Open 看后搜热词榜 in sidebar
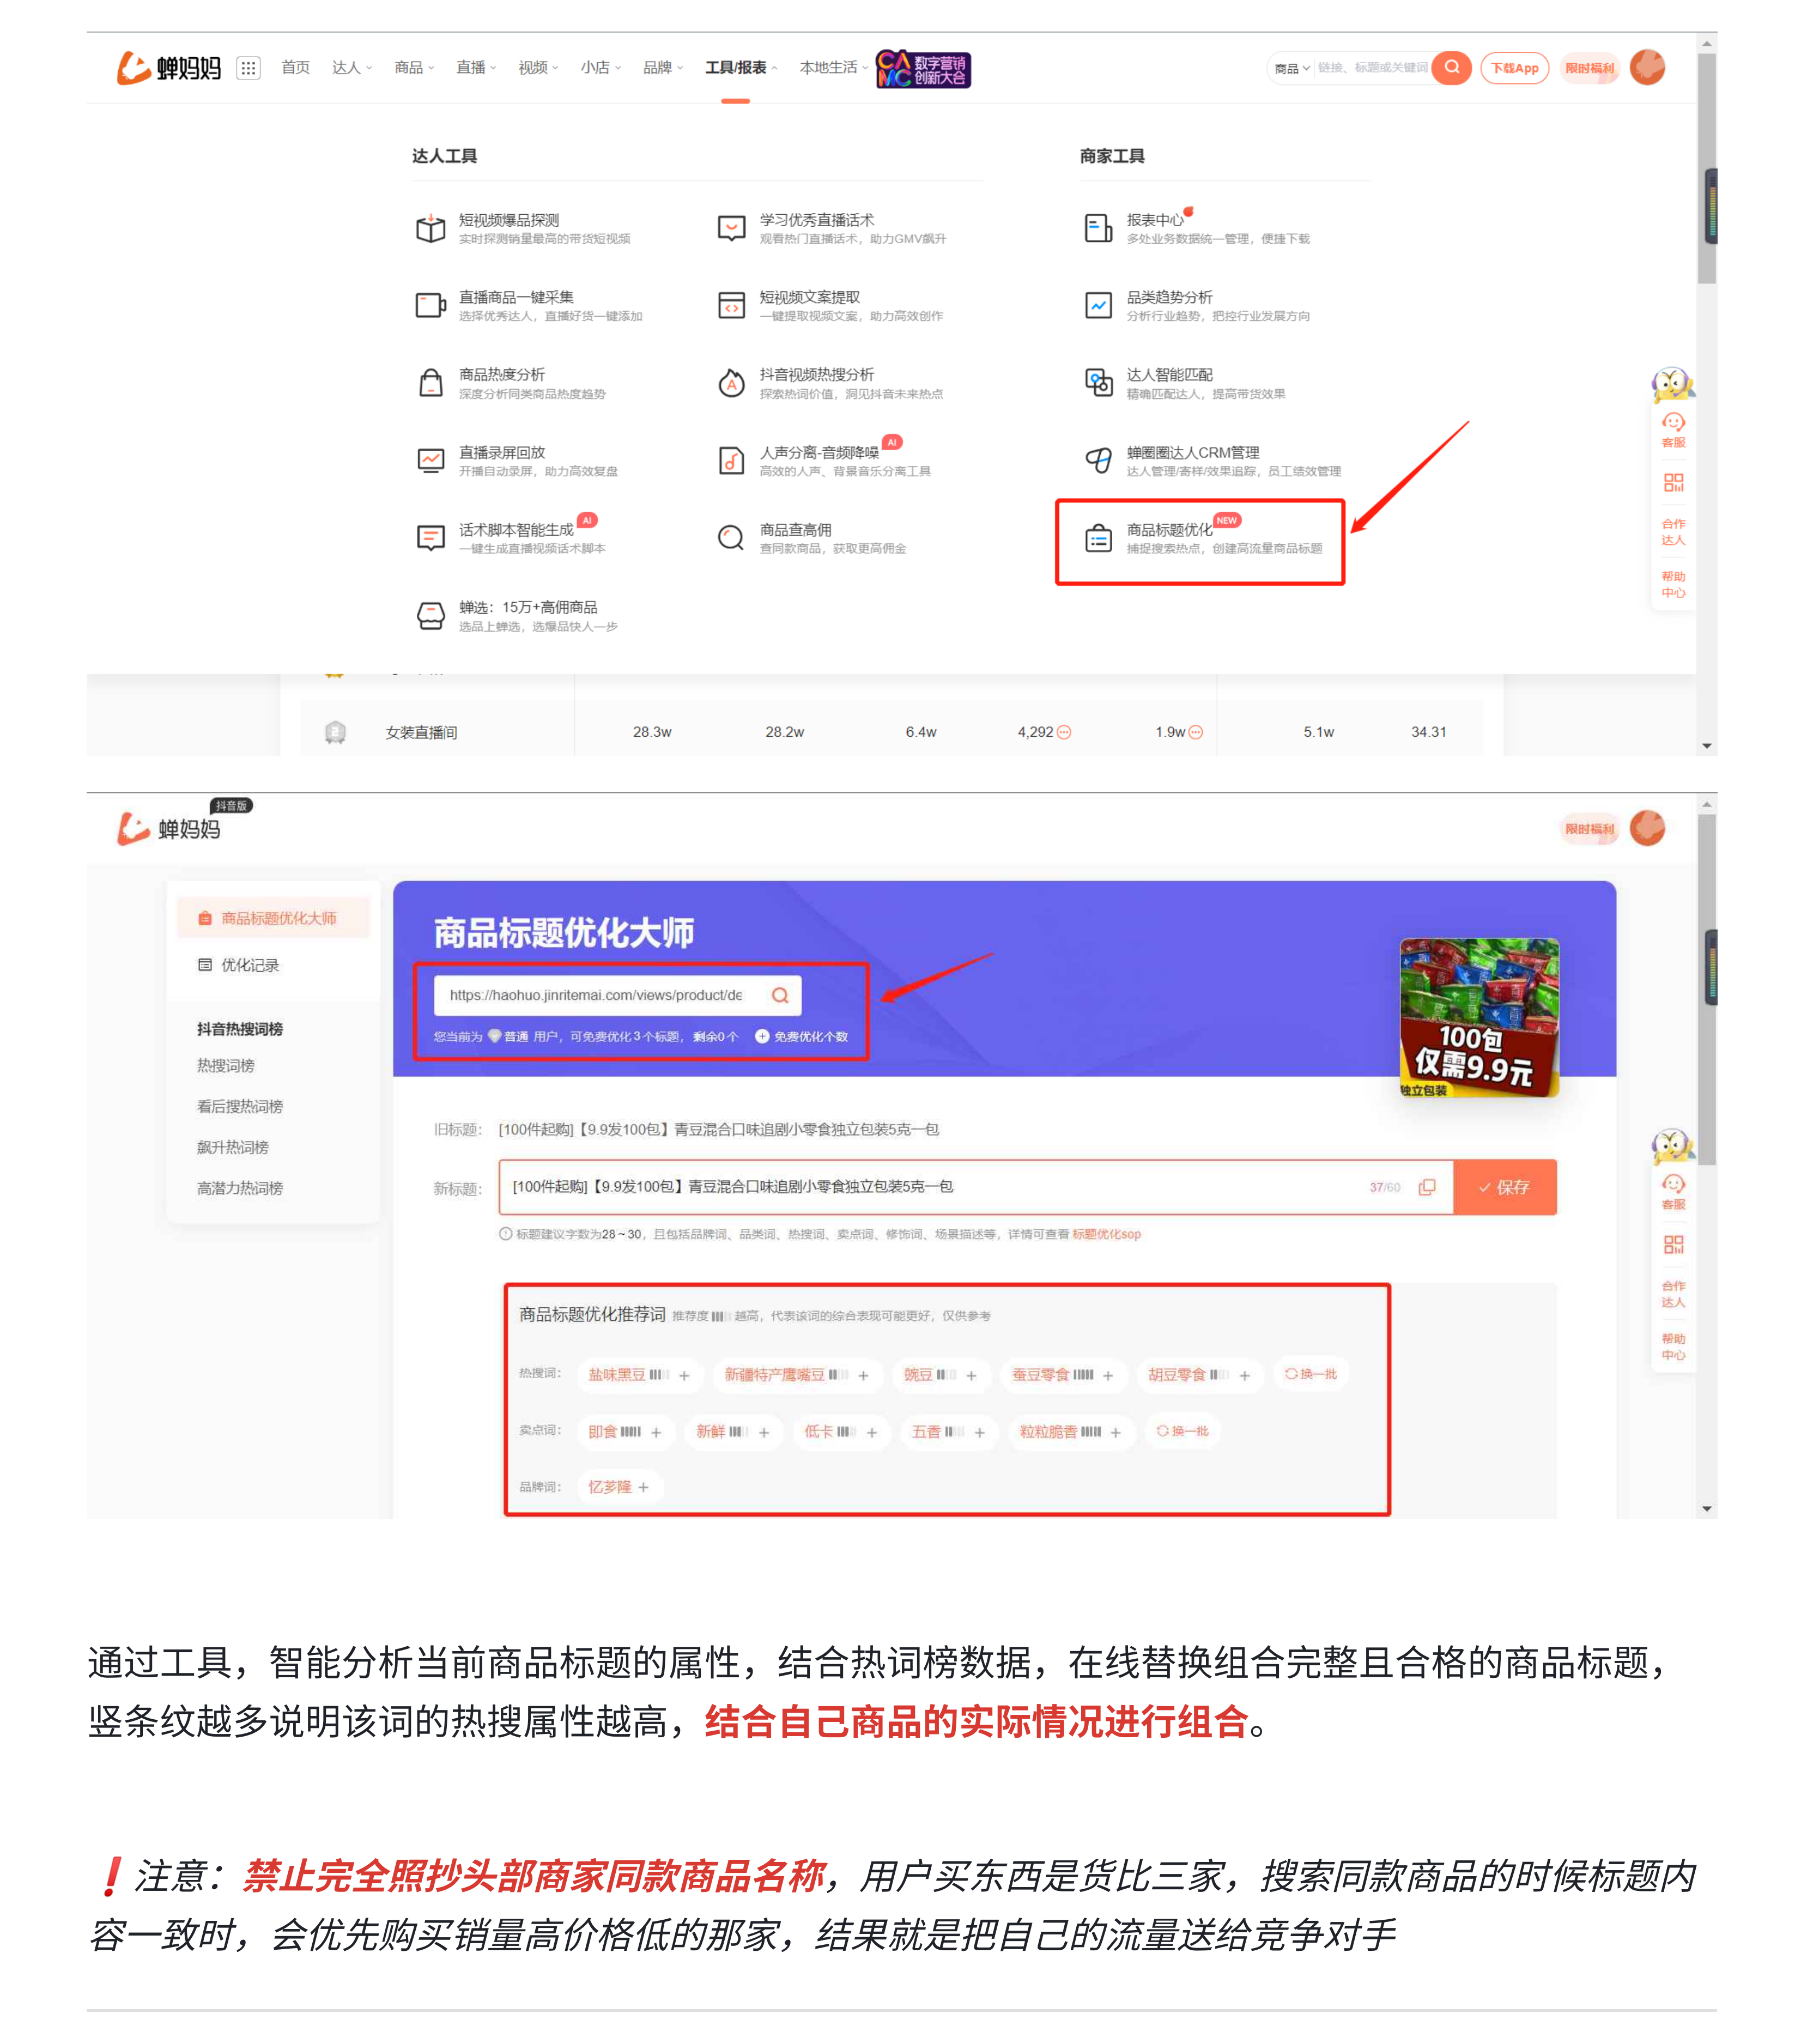1801x2044 pixels. [x=240, y=1107]
